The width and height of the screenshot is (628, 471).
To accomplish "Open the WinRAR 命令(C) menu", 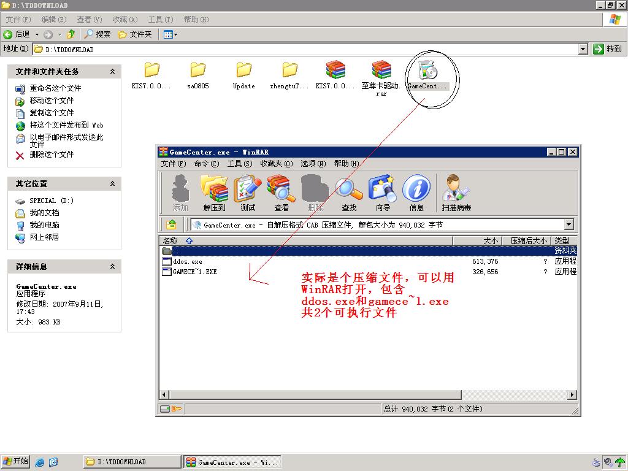I will pyautogui.click(x=207, y=163).
